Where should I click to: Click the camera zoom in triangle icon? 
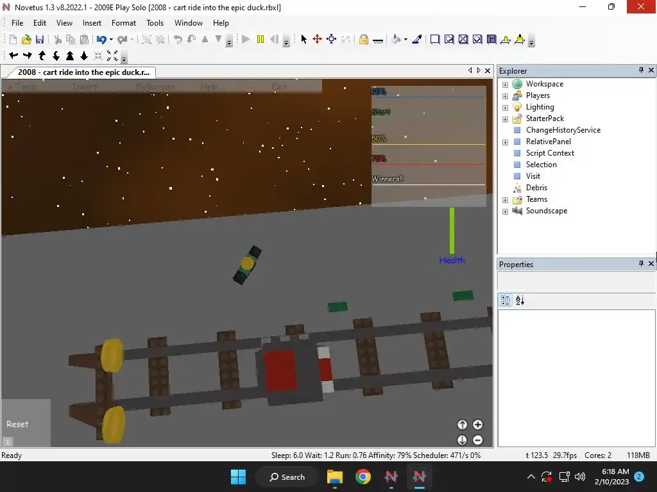(70, 55)
